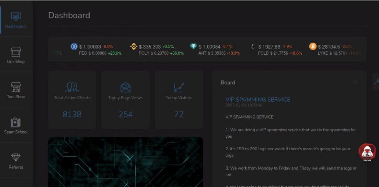This screenshot has width=379, height=187.
Task: Click the POLY price entry in ticker
Action: click(161, 53)
